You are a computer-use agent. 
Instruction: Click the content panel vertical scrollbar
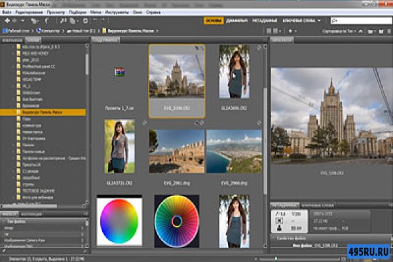pyautogui.click(x=265, y=141)
